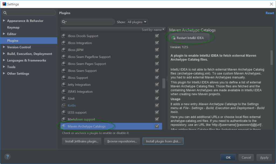276x164 pixels.
Task: Open the Sort by name dropdown
Action: coord(153,30)
